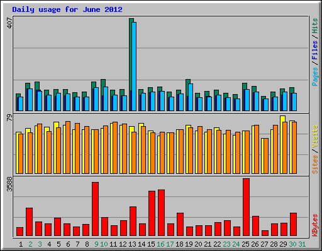Screen dimensions: 322x251
Task: Click day label 5 on the x-axis
Action: [x=58, y=244]
